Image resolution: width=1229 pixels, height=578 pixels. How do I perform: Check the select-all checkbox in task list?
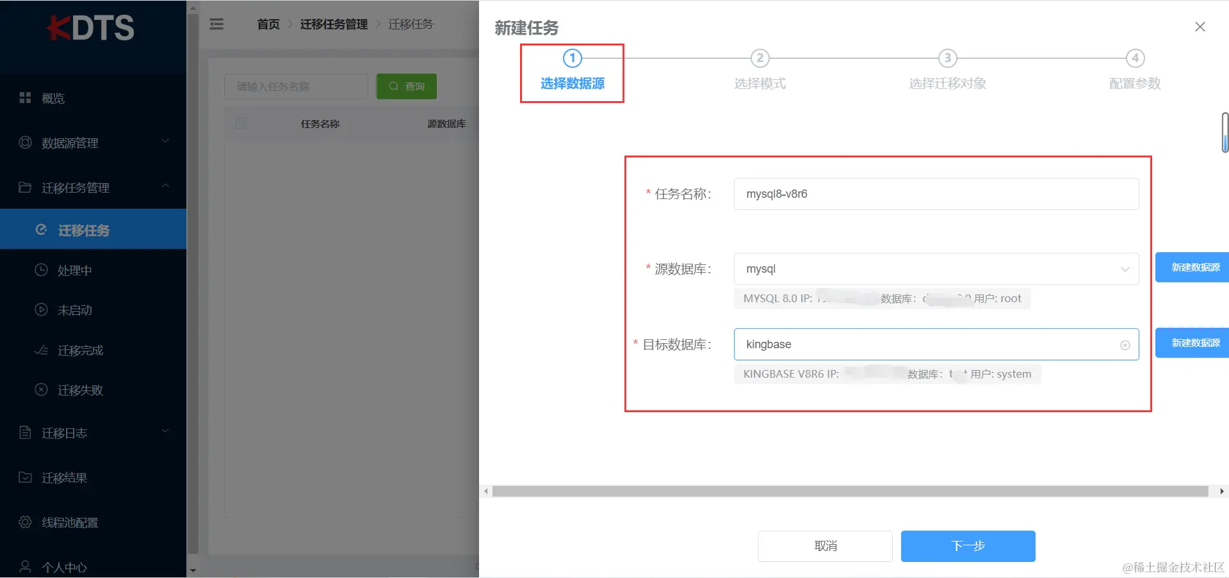click(x=240, y=124)
